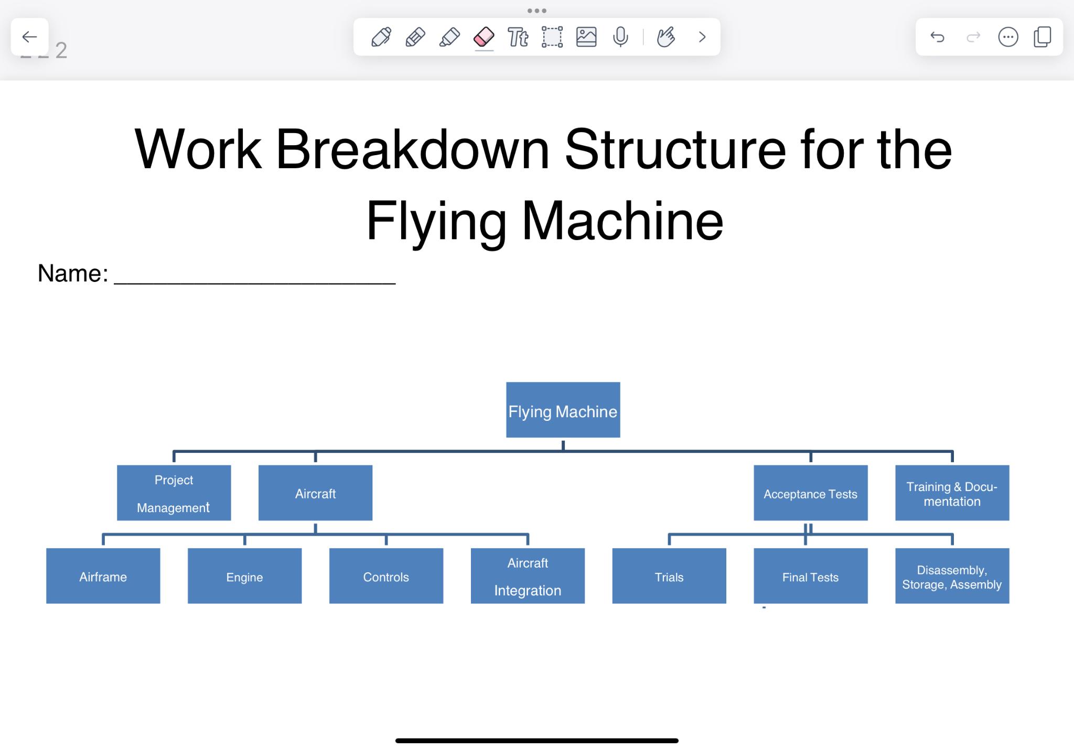The height and width of the screenshot is (750, 1074).
Task: Click the back navigation arrow
Action: point(29,36)
